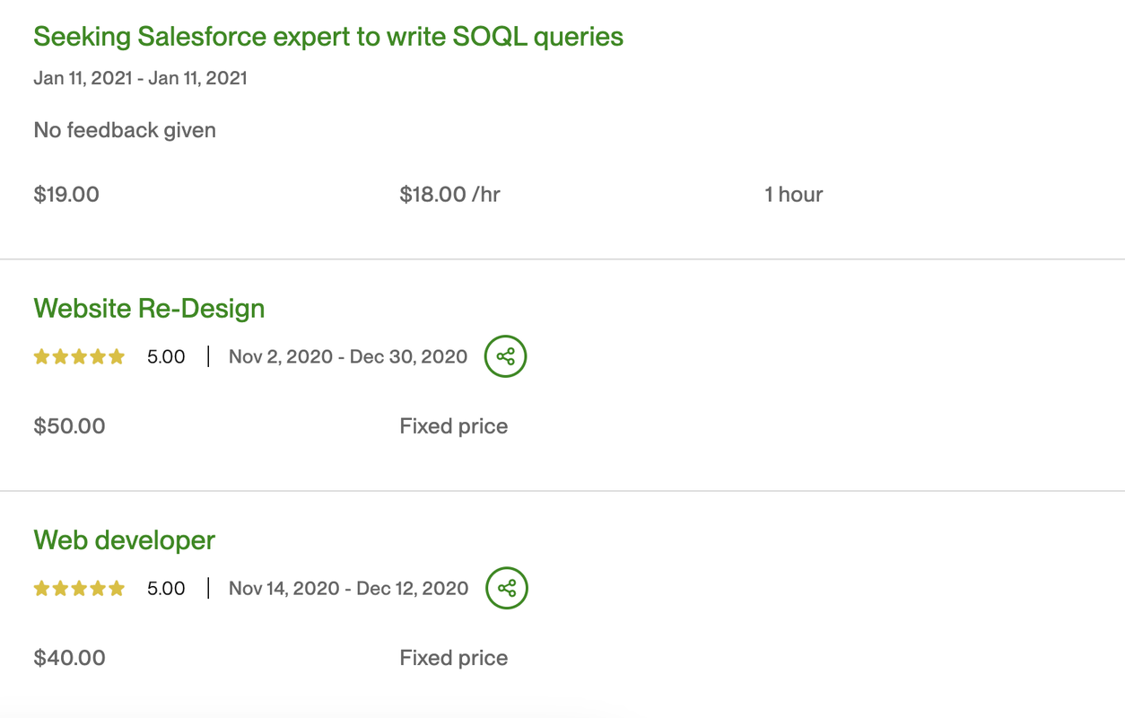Click the Nov 2, 2020 - Dec 30, 2020 dates

pos(348,357)
